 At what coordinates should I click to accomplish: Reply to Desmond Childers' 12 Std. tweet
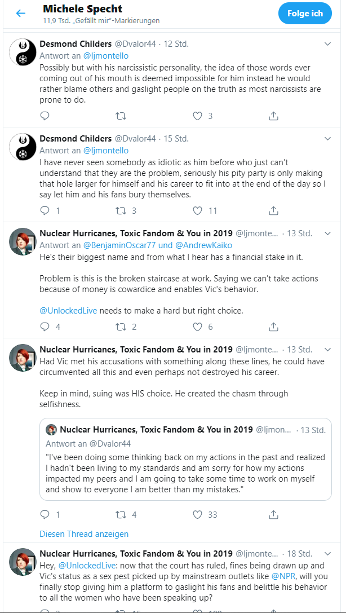click(45, 116)
